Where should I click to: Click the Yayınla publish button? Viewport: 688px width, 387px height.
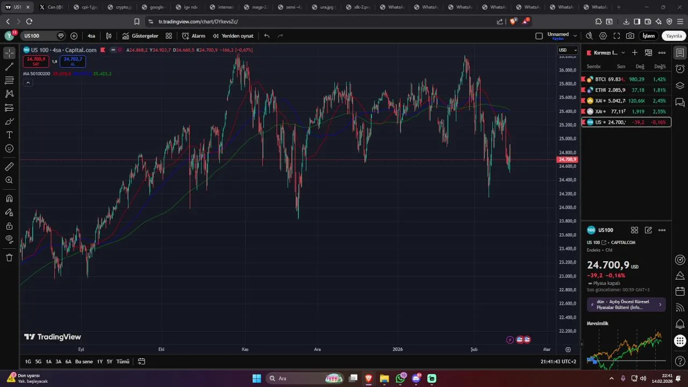point(674,36)
